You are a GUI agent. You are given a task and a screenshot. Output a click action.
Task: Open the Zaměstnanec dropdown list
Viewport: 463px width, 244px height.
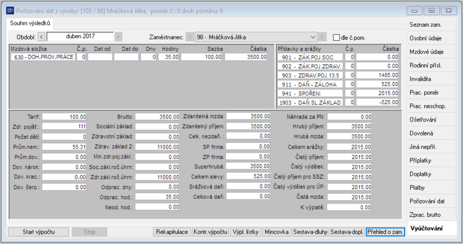313,37
